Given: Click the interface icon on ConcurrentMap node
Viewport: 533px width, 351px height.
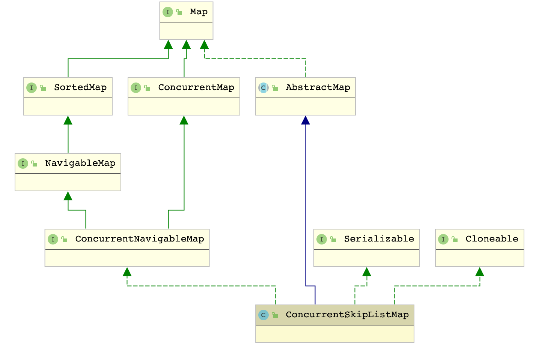Looking at the screenshot, I should (x=136, y=88).
